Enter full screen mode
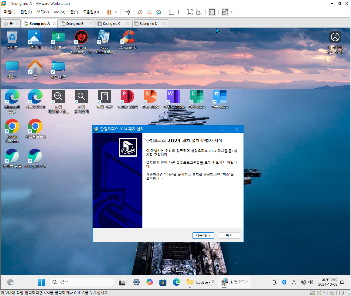Viewport: 351px width, 296px height. [189, 12]
